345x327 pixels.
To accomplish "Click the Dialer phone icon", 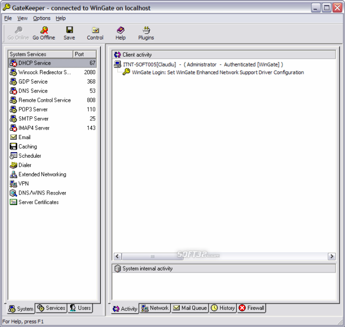I will click(14, 165).
